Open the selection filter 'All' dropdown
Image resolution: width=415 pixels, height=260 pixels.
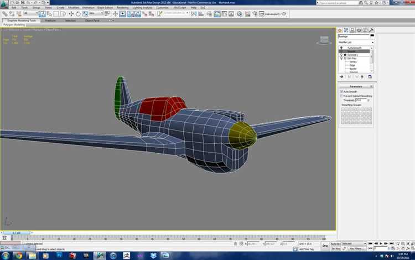point(30,13)
